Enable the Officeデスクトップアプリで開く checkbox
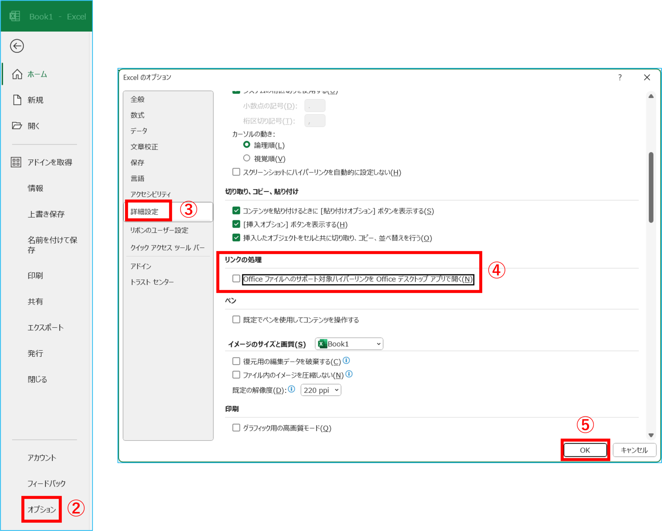This screenshot has width=662, height=531. (x=236, y=279)
